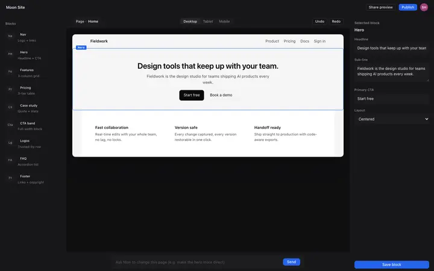Click Docs in the Fieldwork nav
434x271 pixels.
click(304, 41)
